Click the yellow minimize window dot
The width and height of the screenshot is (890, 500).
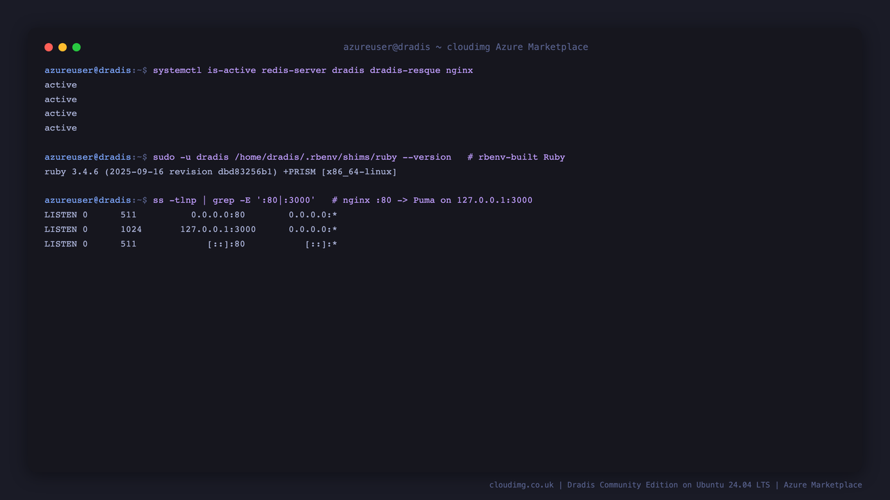coord(63,47)
